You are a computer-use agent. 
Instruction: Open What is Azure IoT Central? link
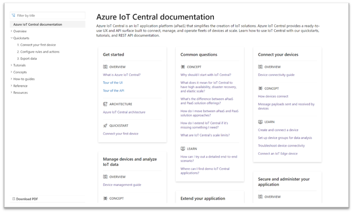pos(122,75)
